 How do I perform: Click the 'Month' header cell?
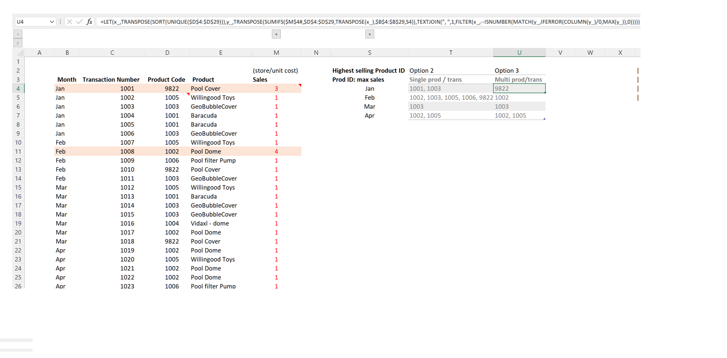[x=67, y=79]
